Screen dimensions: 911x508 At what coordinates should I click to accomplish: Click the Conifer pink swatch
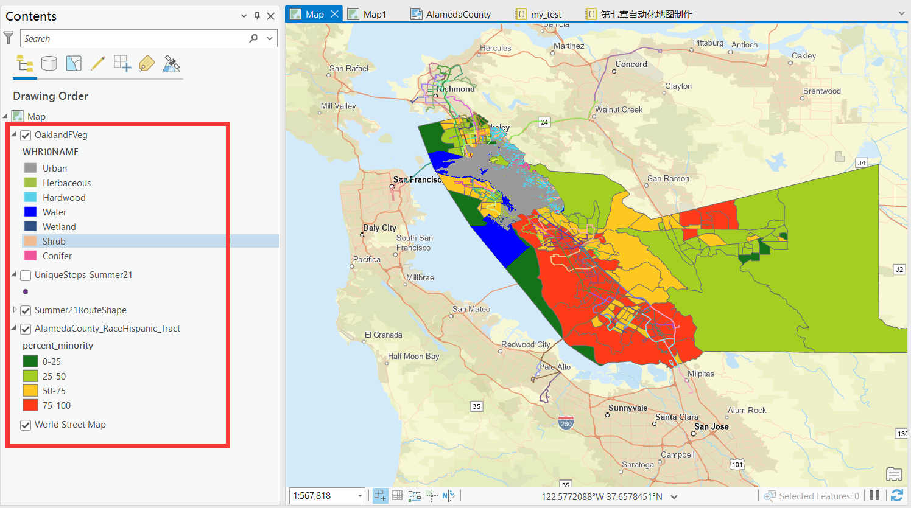(30, 256)
